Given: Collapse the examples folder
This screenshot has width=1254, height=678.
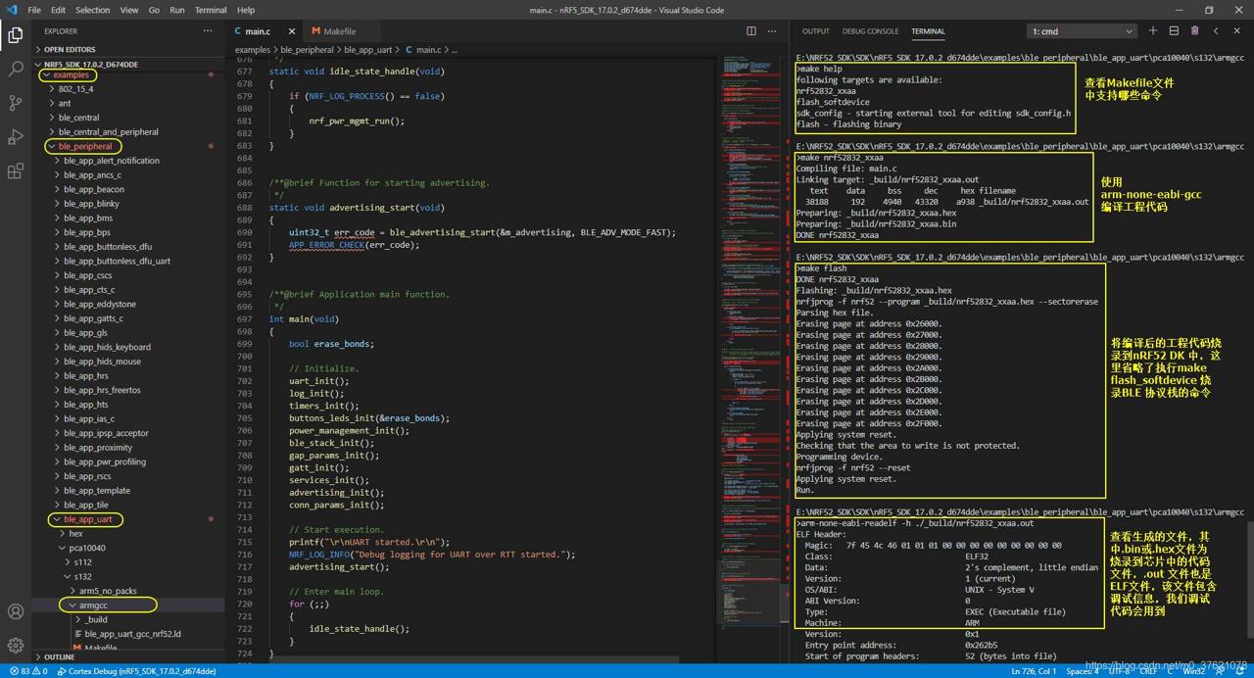Looking at the screenshot, I should point(128,74).
